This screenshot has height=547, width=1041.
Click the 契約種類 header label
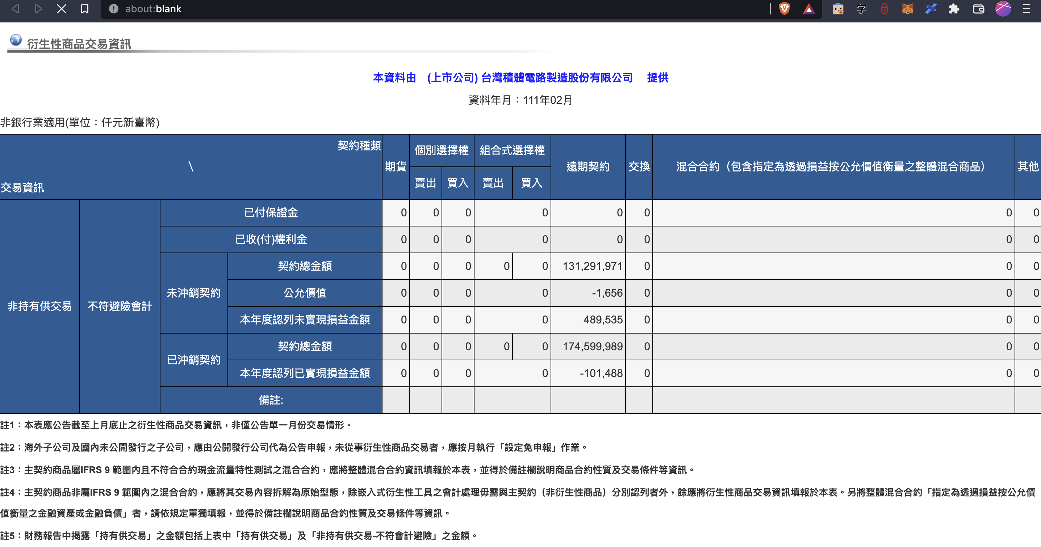click(x=359, y=145)
